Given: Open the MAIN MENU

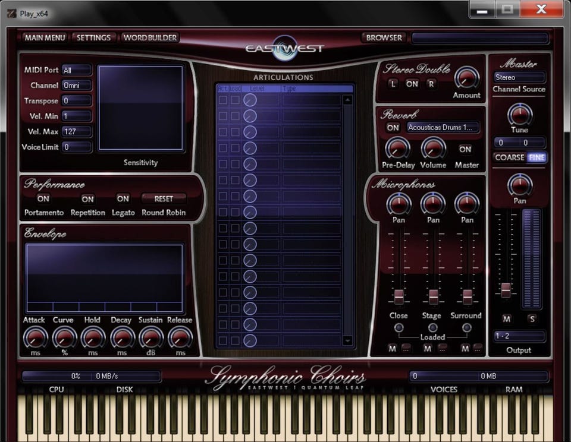Looking at the screenshot, I should point(45,37).
